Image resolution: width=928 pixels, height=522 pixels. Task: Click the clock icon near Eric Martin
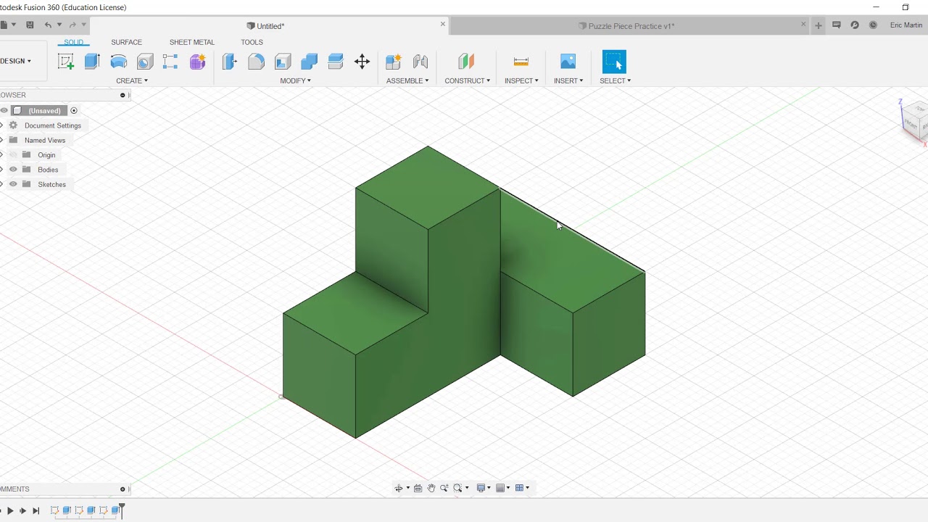point(873,25)
